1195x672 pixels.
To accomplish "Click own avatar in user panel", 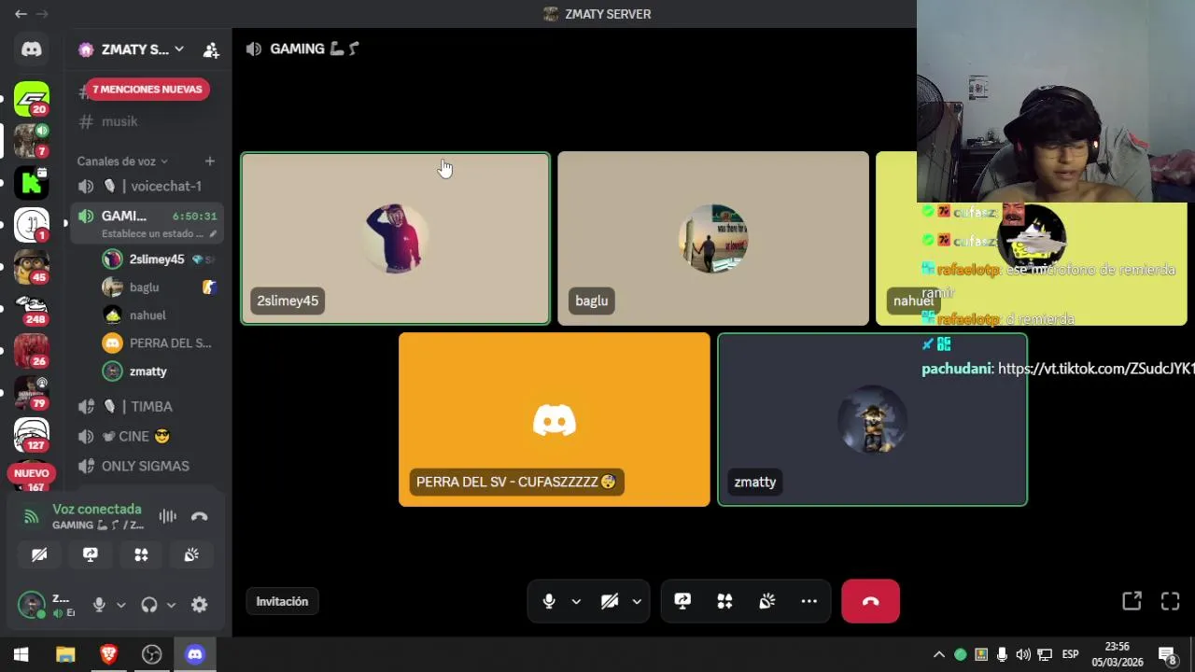I will pyautogui.click(x=32, y=605).
